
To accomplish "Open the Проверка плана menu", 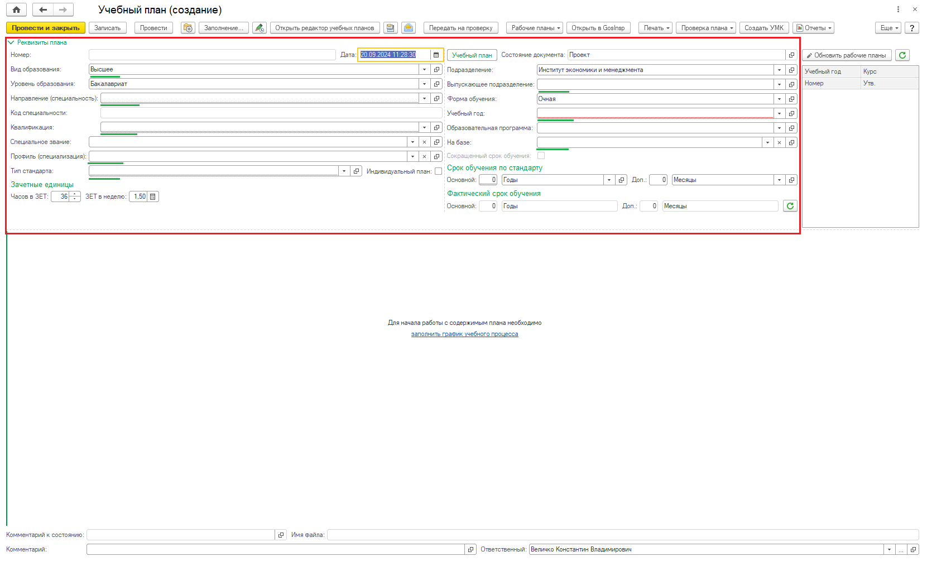I will pyautogui.click(x=707, y=28).
